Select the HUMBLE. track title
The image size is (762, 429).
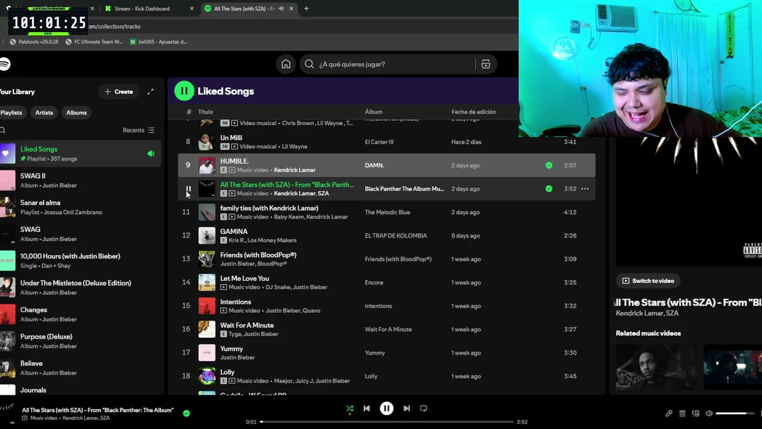235,161
